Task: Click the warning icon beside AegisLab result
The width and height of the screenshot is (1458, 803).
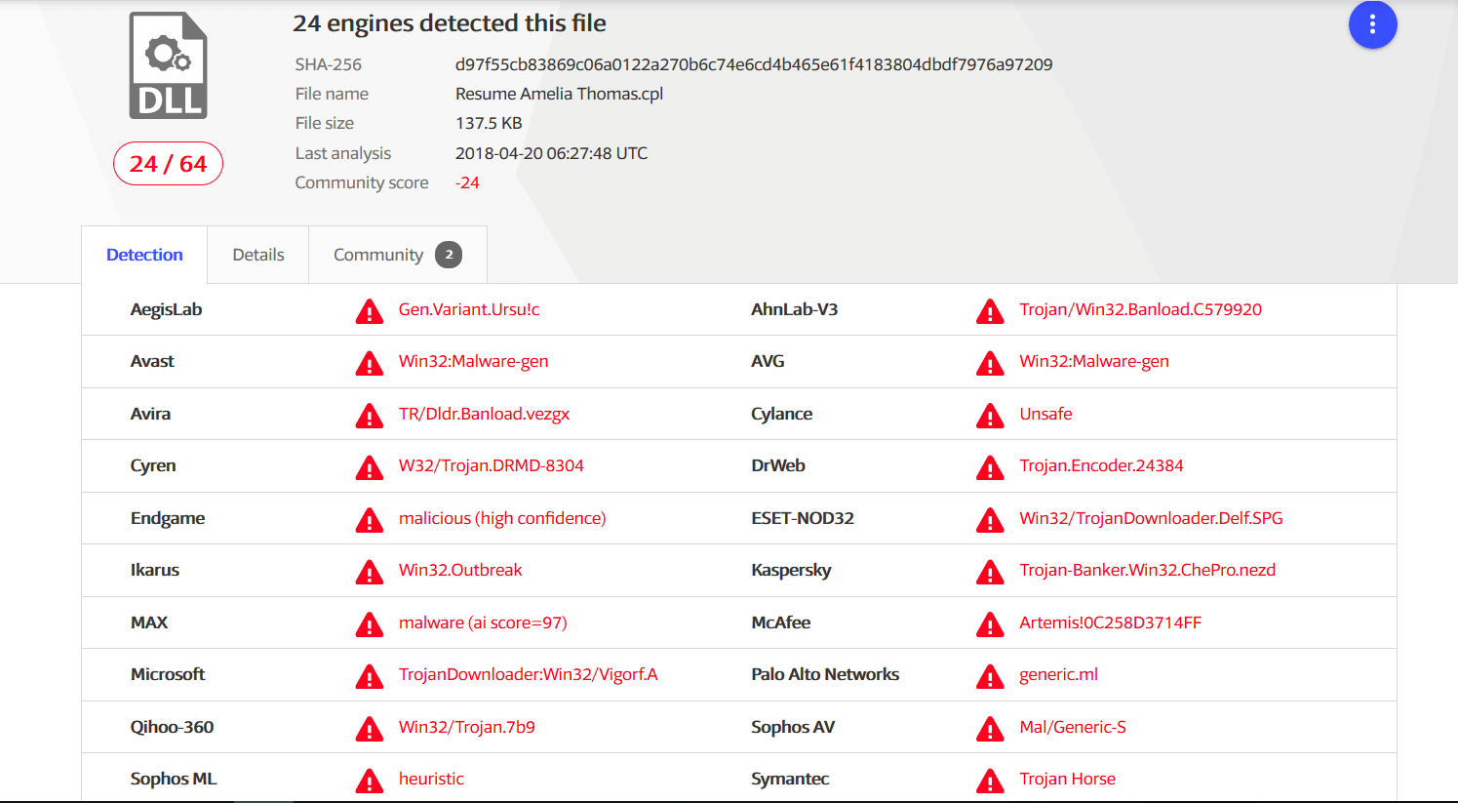Action: pyautogui.click(x=370, y=311)
